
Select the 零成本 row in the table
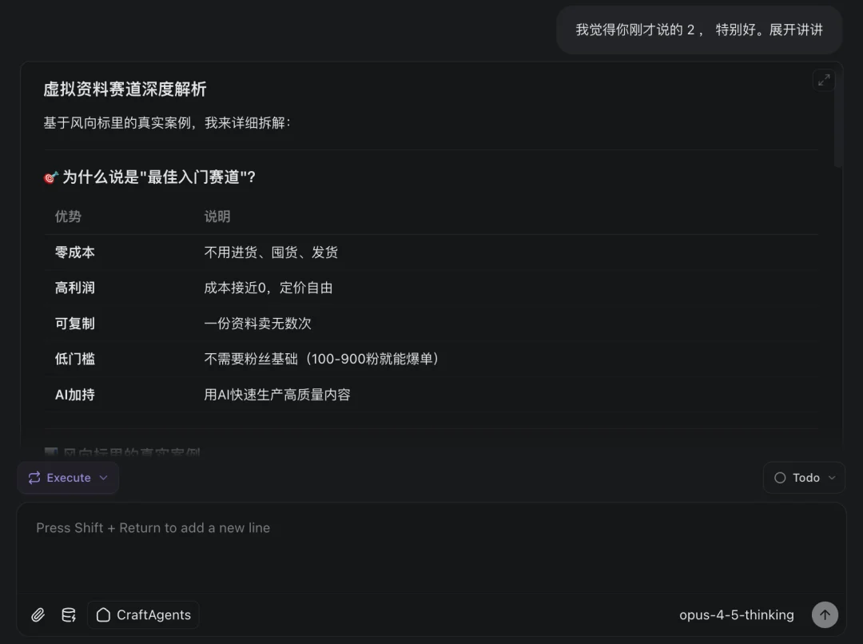pos(74,252)
